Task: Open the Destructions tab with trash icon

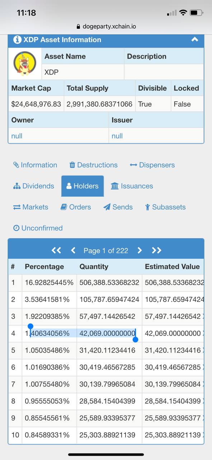Action: [x=93, y=165]
